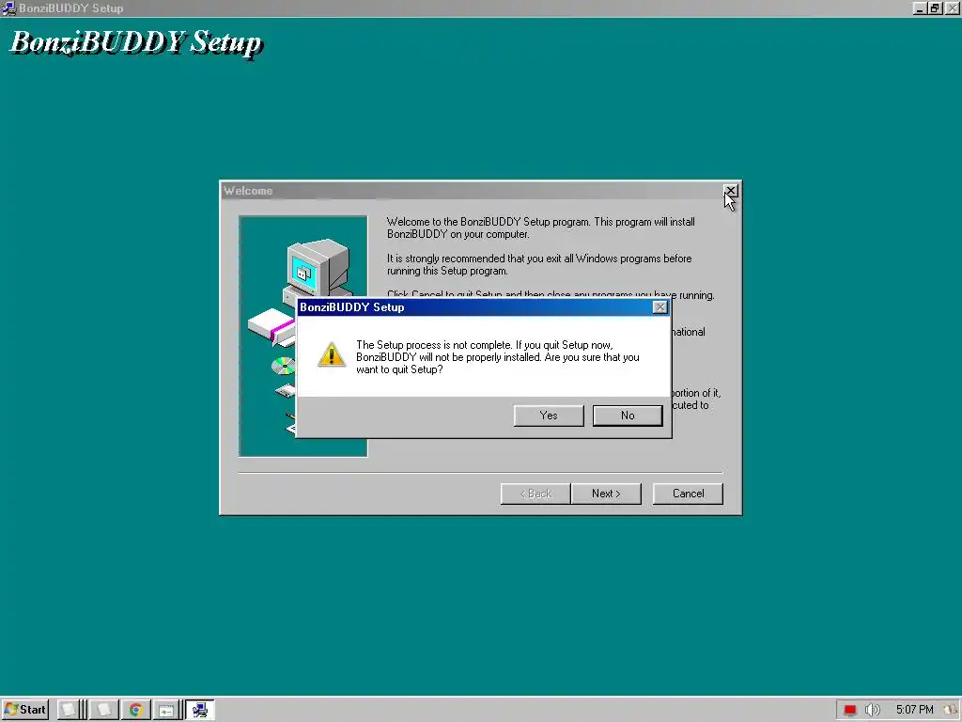
Task: Restore down the BonziBUDDY Setup main window
Action: (x=935, y=8)
